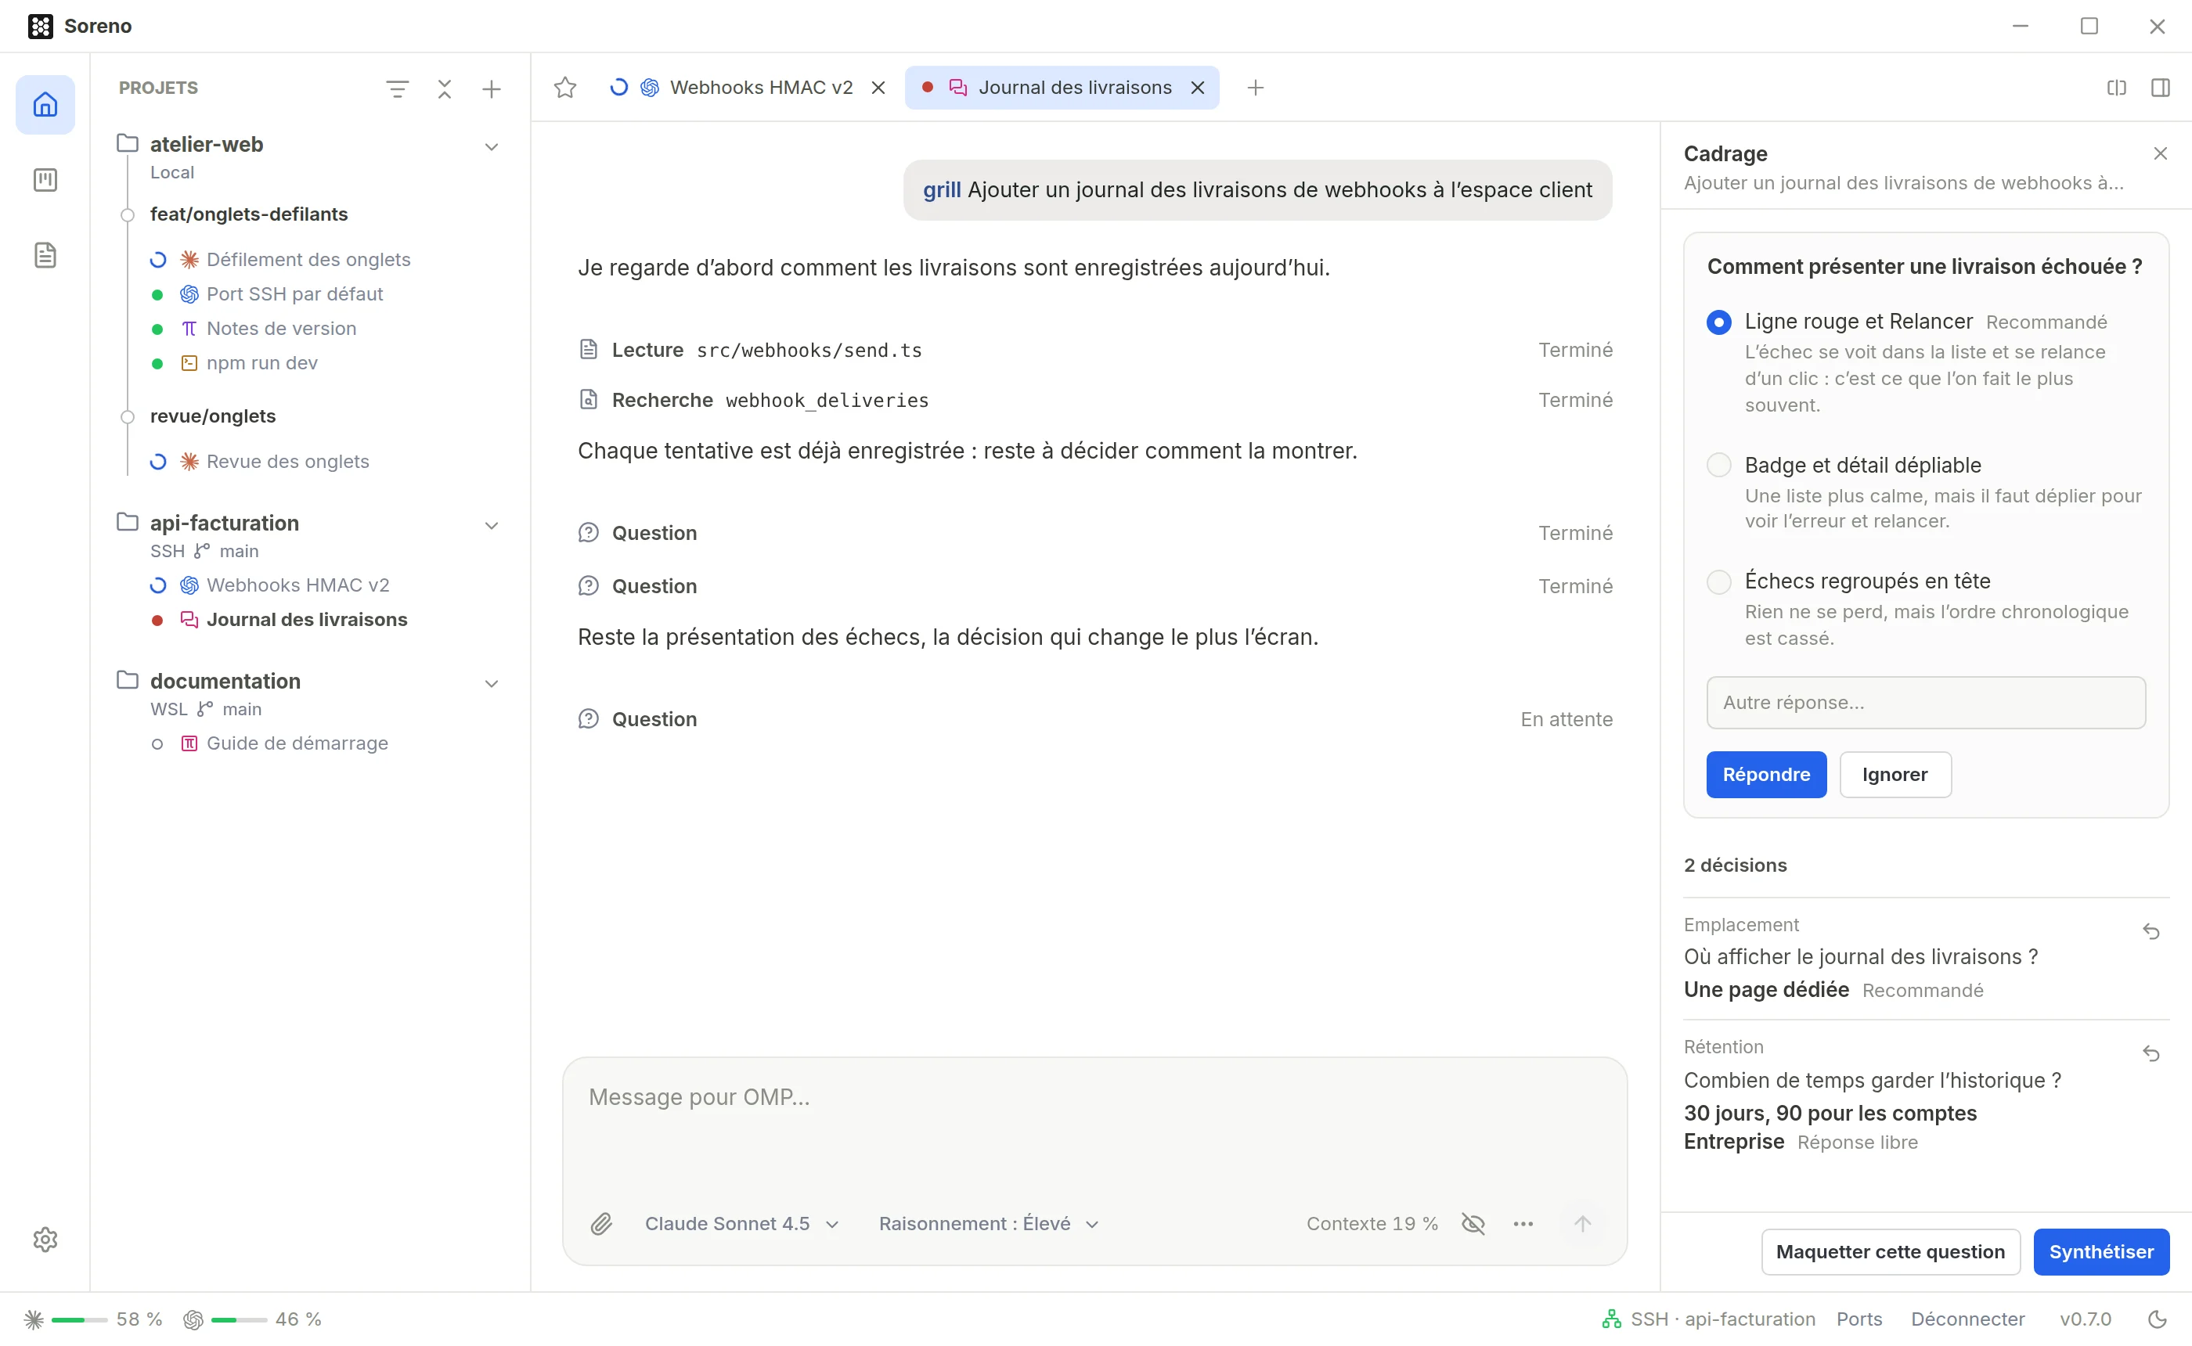The image size is (2192, 1346).
Task: Collapse the api-facturation project
Action: click(491, 525)
